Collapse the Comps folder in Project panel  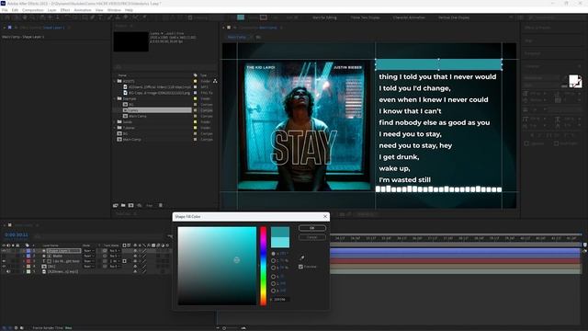(115, 98)
